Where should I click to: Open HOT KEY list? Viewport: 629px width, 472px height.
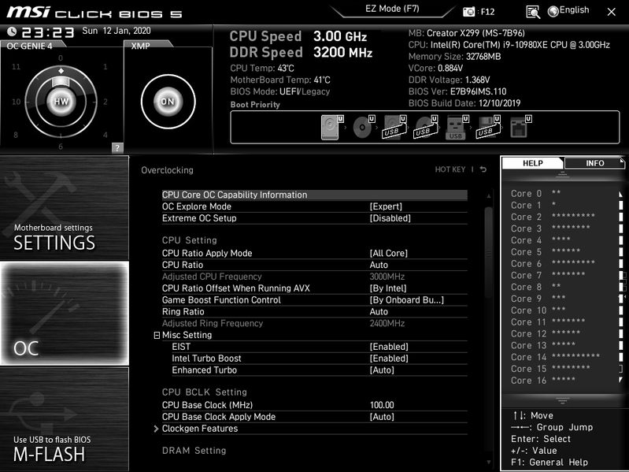(x=450, y=169)
